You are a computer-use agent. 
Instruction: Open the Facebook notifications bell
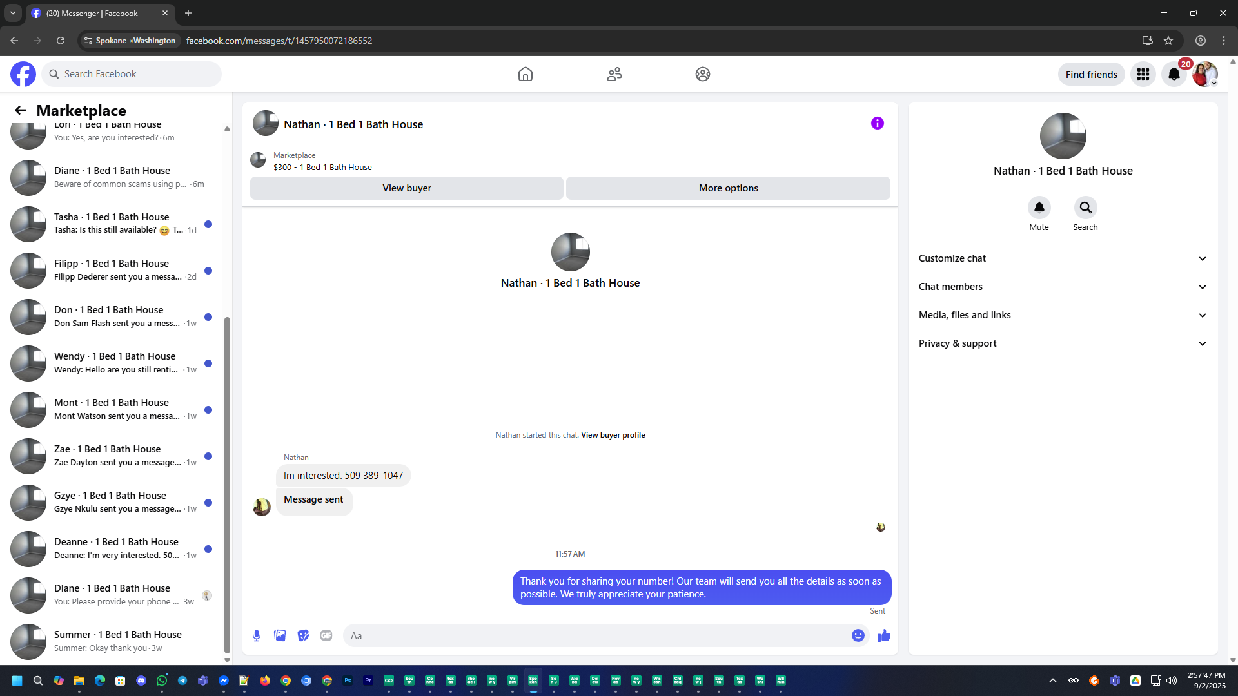click(x=1174, y=74)
